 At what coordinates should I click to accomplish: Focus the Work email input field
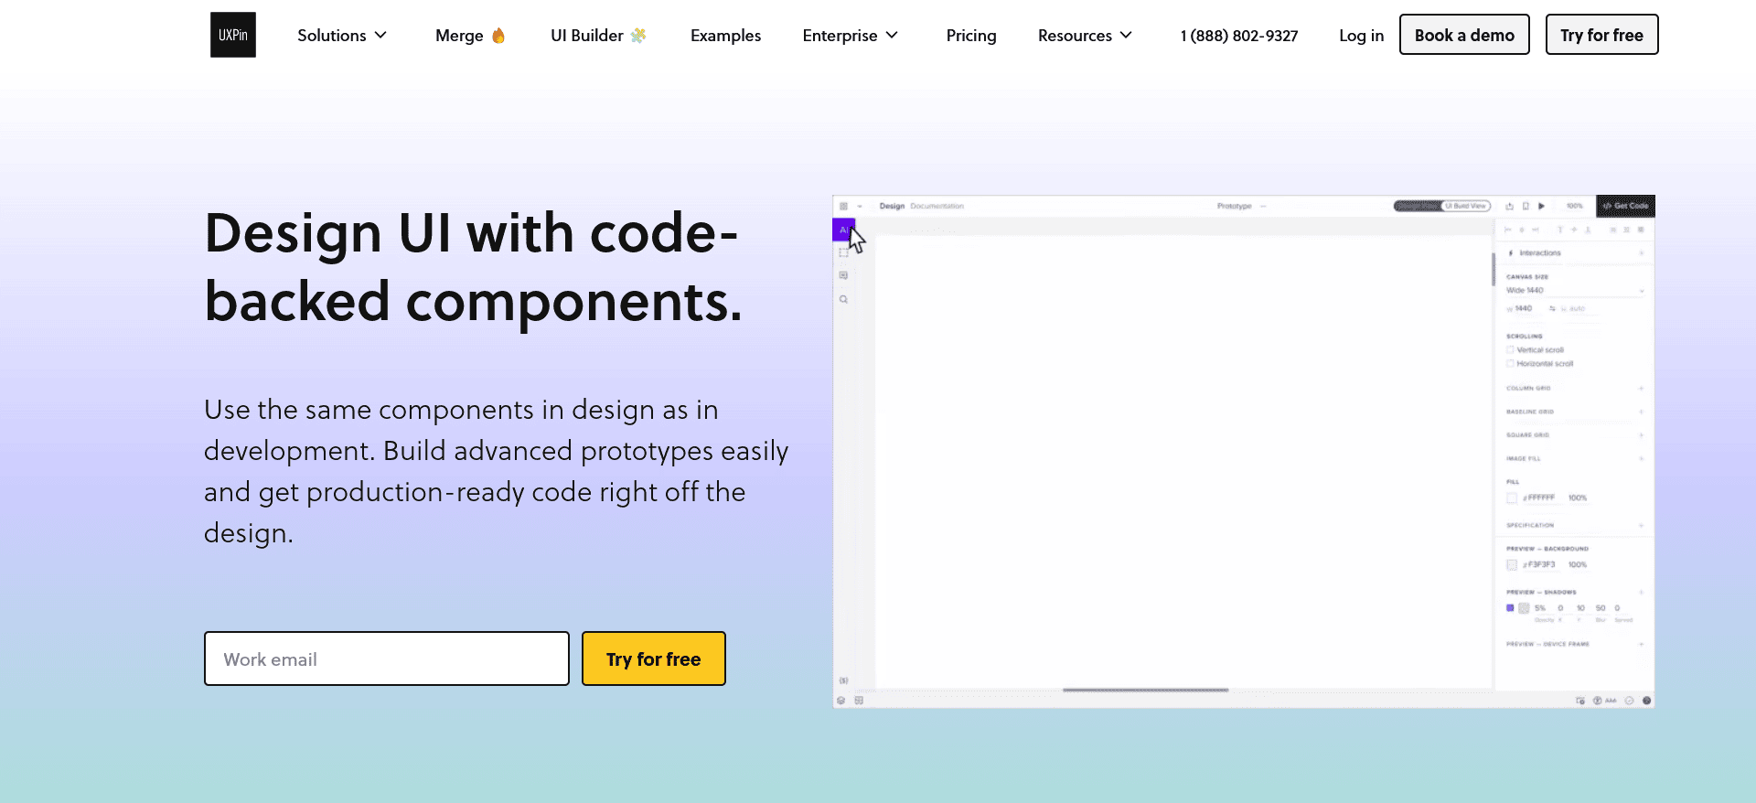tap(387, 658)
